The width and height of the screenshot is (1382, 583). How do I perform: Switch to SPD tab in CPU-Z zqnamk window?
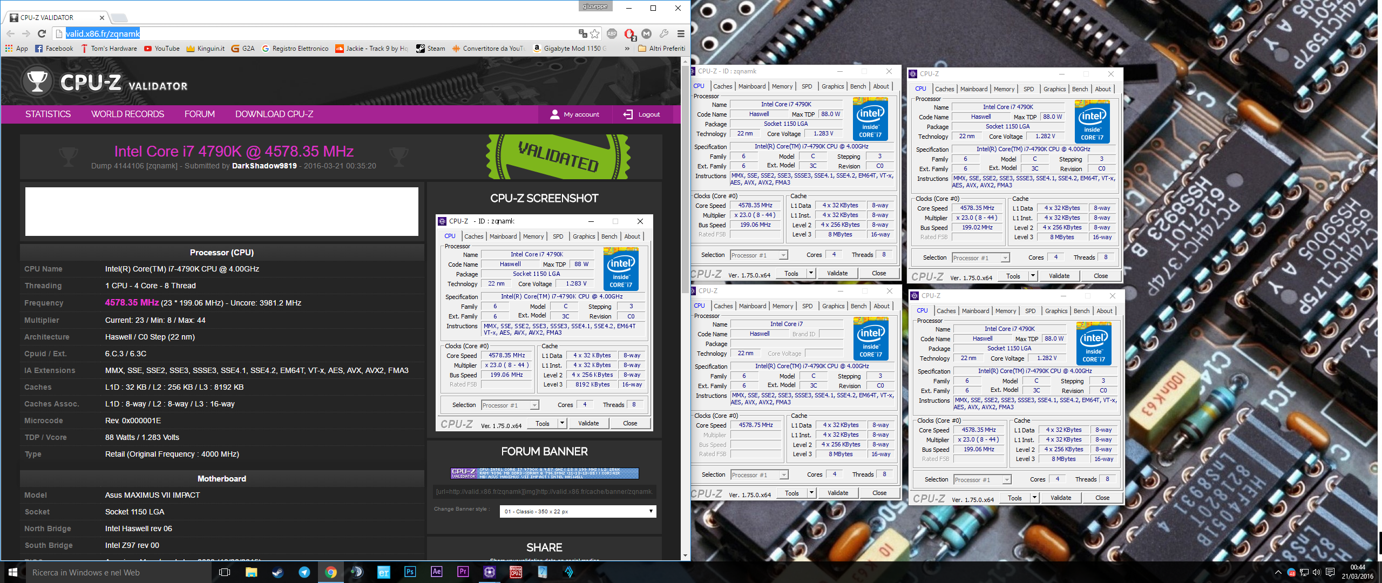tap(807, 86)
